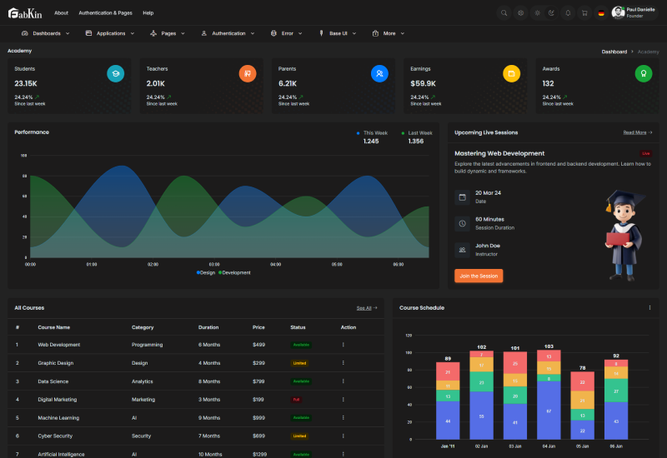The image size is (667, 458).
Task: Open Course Schedule three-dot options
Action: point(649,307)
